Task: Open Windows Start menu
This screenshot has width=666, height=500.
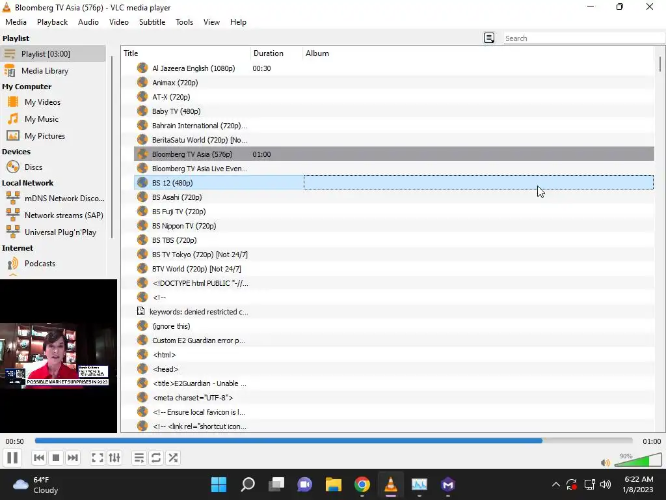Action: tap(219, 484)
